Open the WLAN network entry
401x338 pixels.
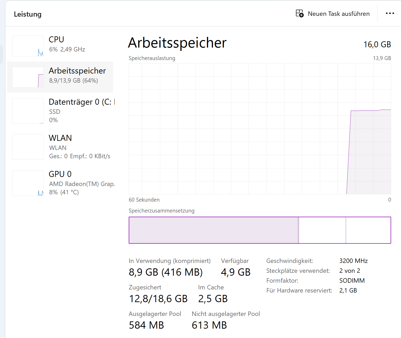pyautogui.click(x=60, y=147)
